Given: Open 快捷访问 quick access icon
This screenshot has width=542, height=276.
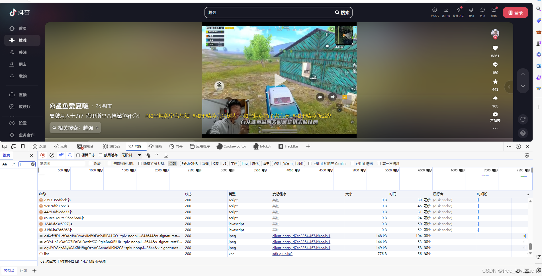Looking at the screenshot, I should 459,12.
